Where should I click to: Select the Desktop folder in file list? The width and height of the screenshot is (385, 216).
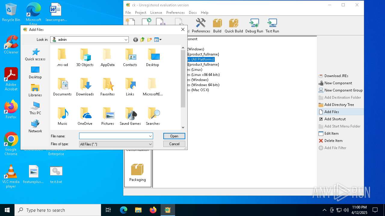[152, 58]
